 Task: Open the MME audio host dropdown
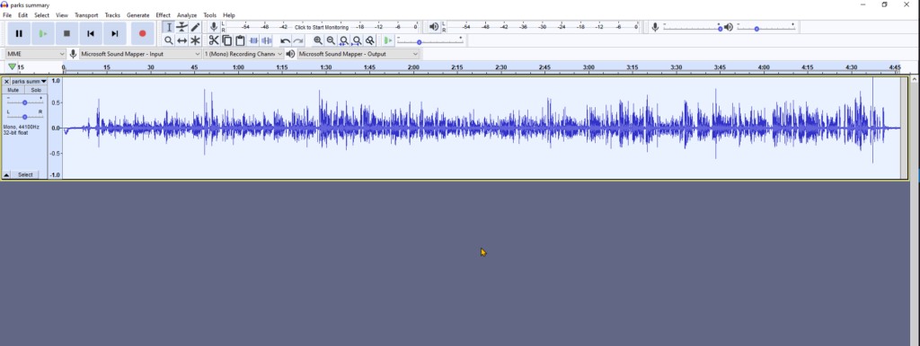(x=36, y=54)
